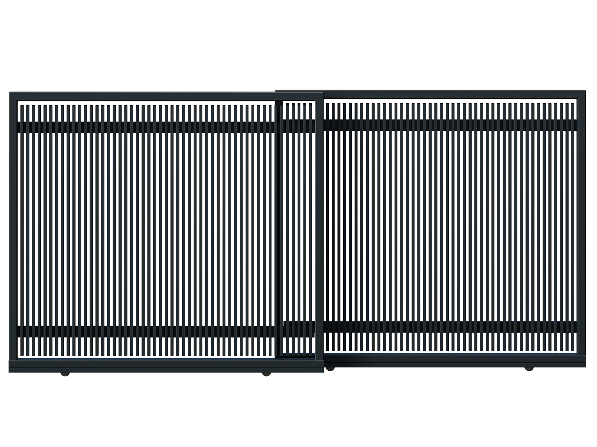Click the leftmost wheel under the gate

(x=65, y=375)
